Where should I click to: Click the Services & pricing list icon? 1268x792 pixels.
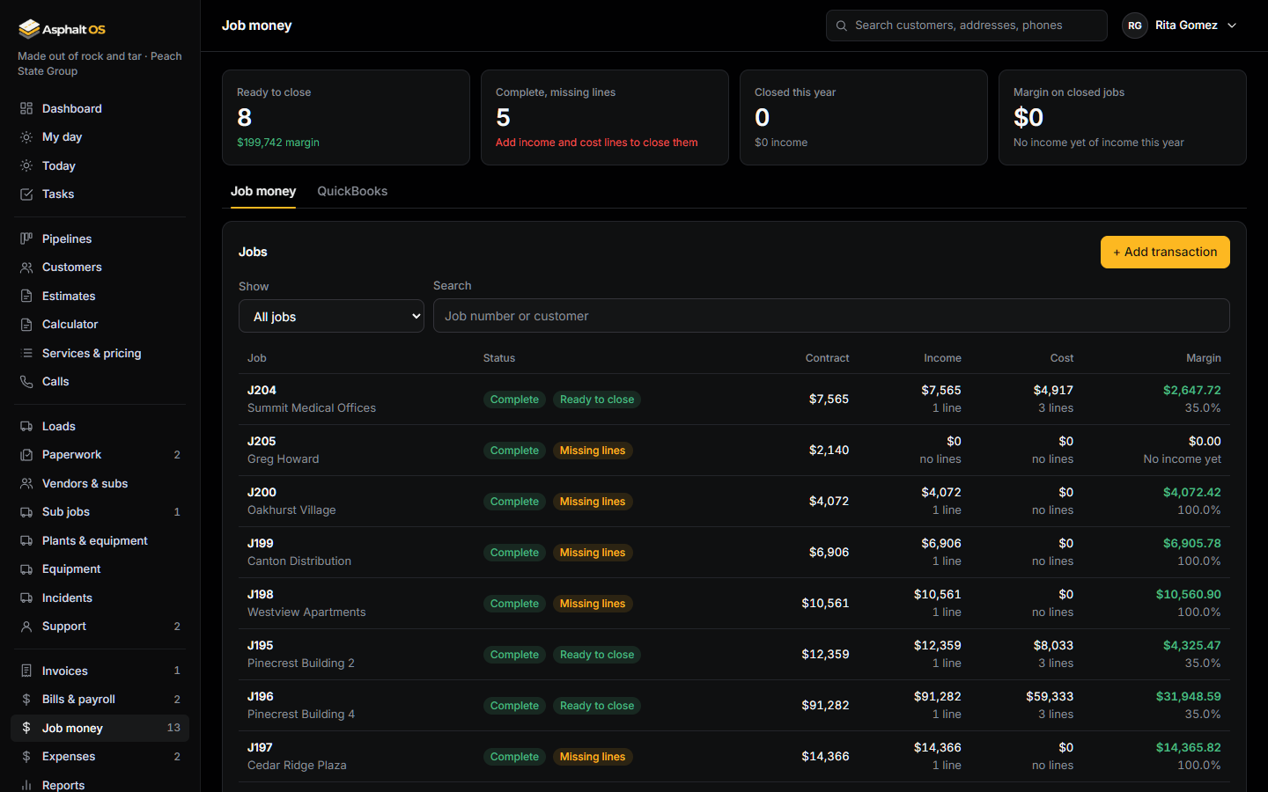(26, 353)
